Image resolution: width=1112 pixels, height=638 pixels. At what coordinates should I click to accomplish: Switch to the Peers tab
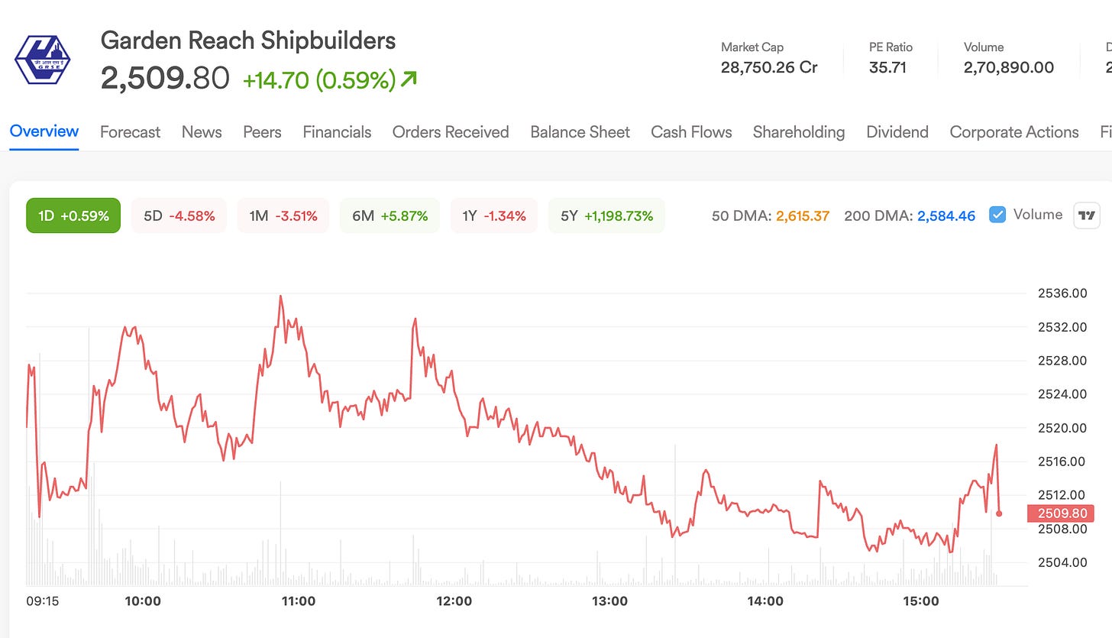pos(262,132)
